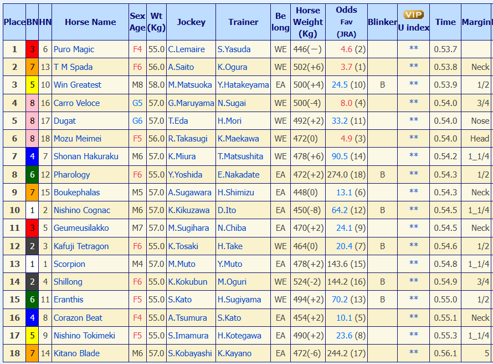The height and width of the screenshot is (364, 493).
Task: Open Boukephalas horse page
Action: (x=76, y=193)
